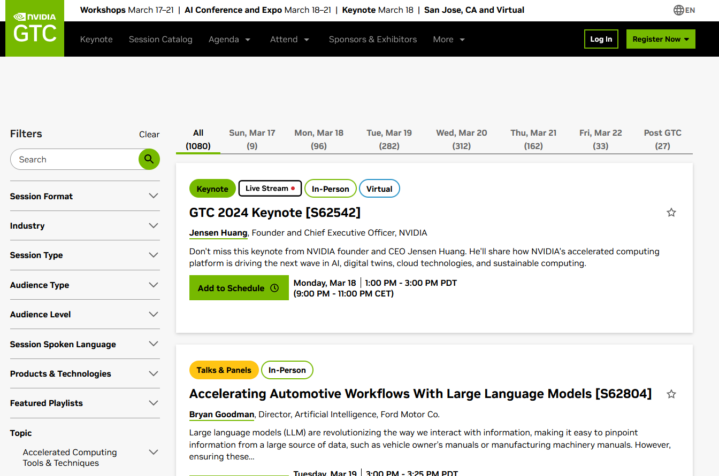Open the More menu dropdown

[x=449, y=40]
